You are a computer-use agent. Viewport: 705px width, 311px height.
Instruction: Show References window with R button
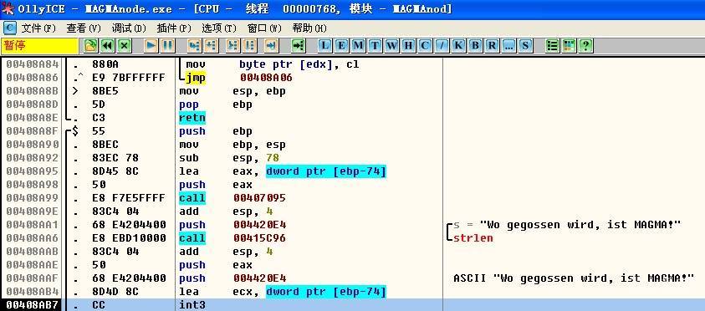point(493,45)
